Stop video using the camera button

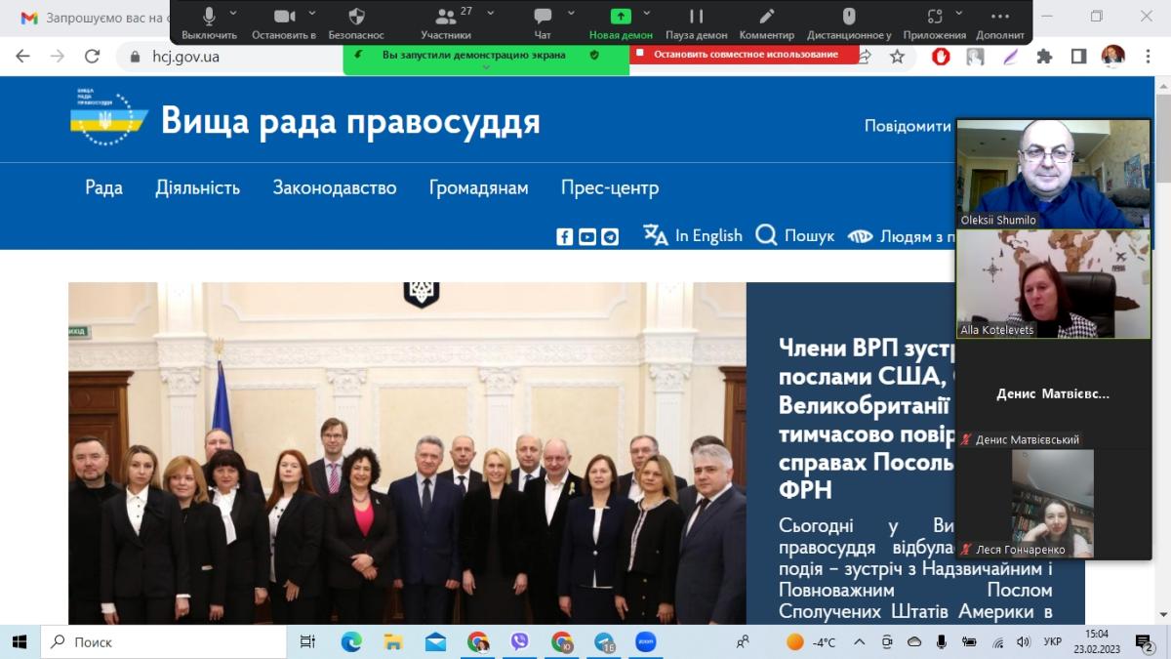(x=284, y=17)
